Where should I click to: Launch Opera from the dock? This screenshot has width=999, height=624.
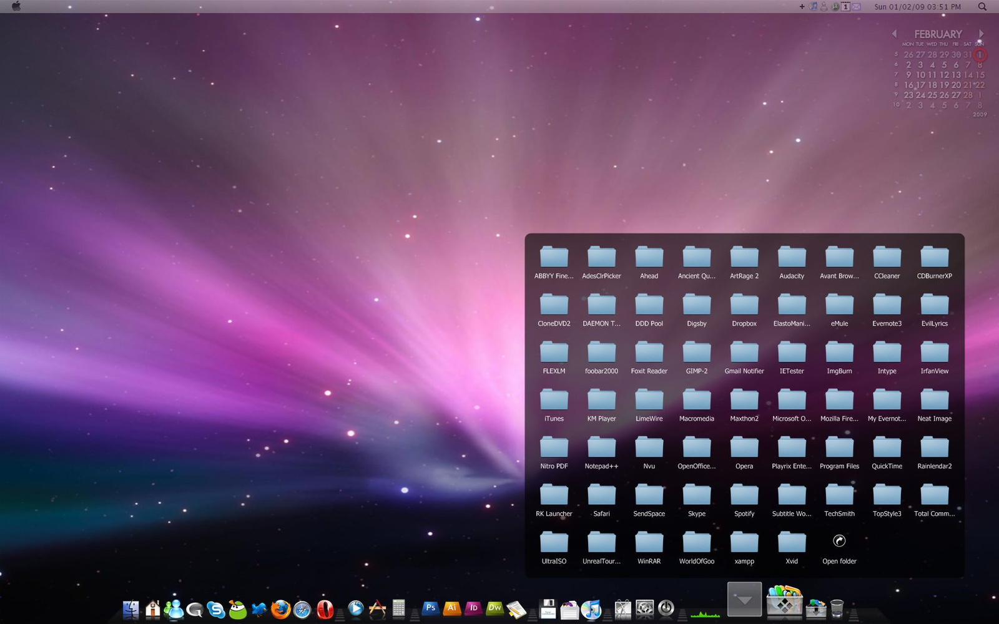[x=325, y=609]
